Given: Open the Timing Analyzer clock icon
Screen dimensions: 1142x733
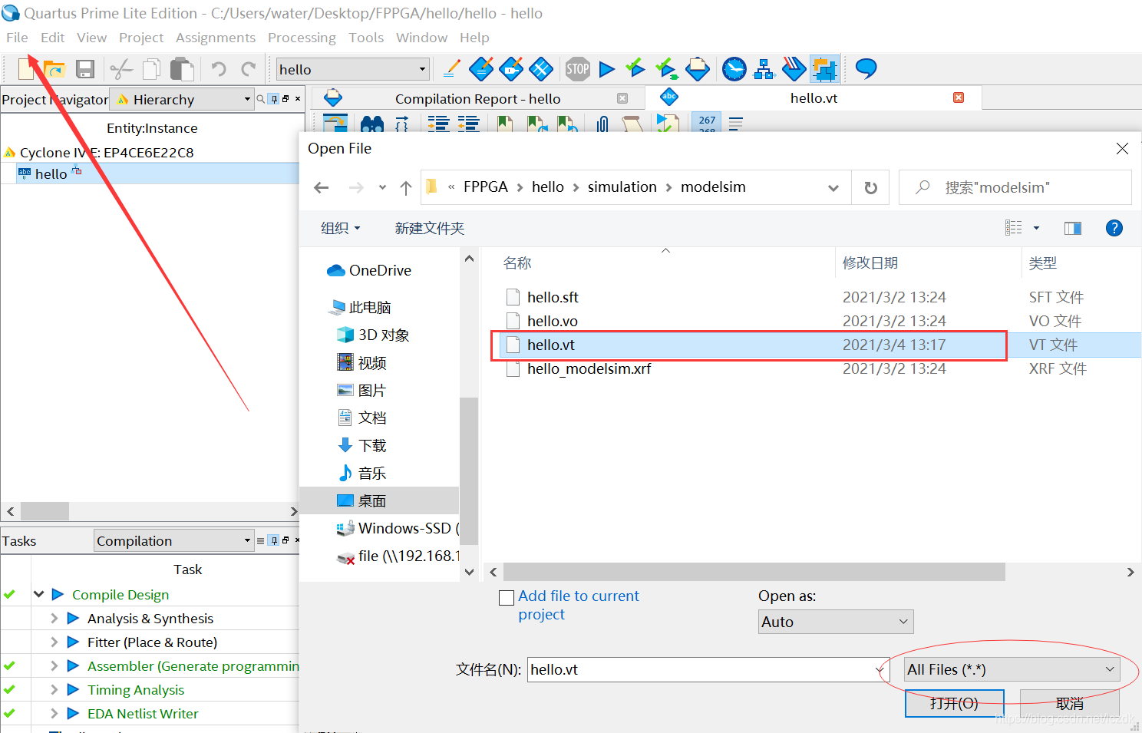Looking at the screenshot, I should [734, 69].
